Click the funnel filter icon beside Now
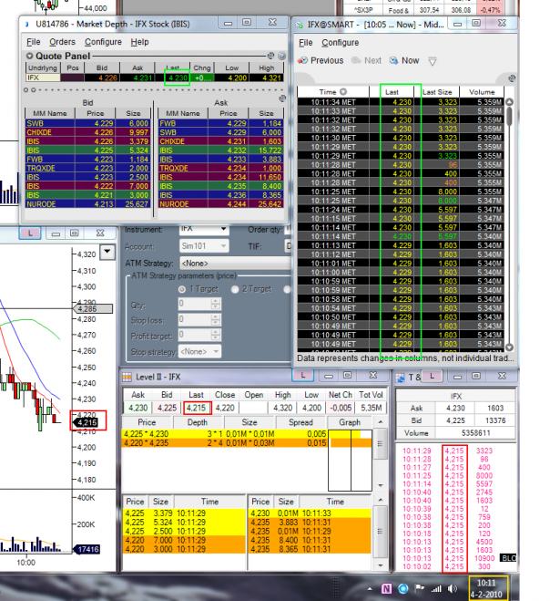Viewport: 550px width, 601px height. coord(433,61)
